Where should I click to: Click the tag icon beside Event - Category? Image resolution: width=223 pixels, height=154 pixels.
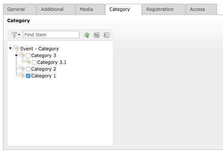(16, 48)
